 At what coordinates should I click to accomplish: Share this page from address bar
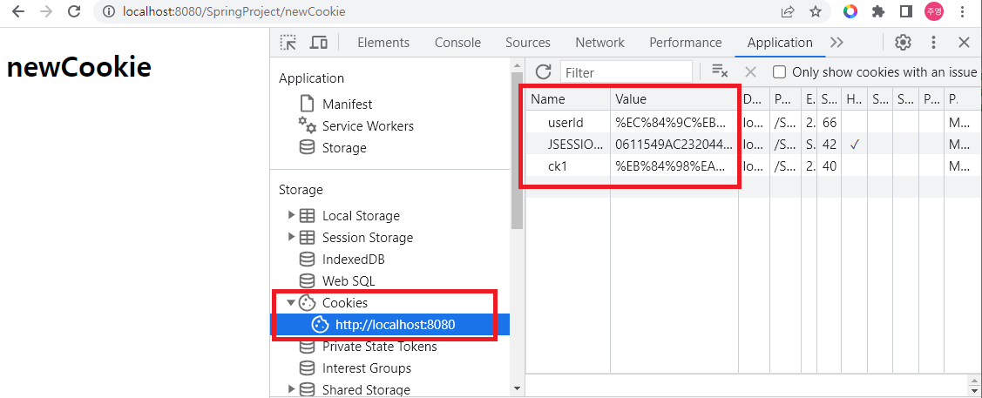point(787,11)
